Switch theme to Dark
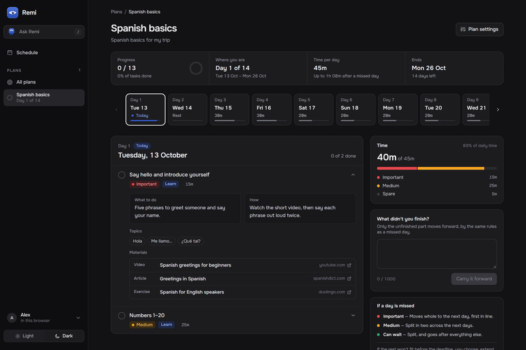526x350 pixels. pyautogui.click(x=64, y=336)
